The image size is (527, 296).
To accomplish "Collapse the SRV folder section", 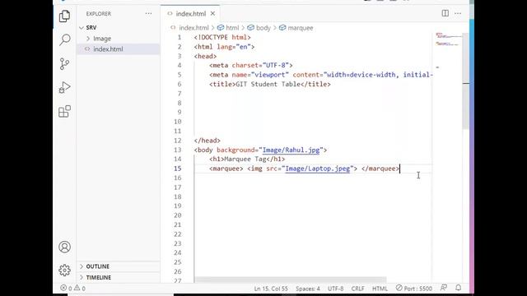I will pos(119,27).
